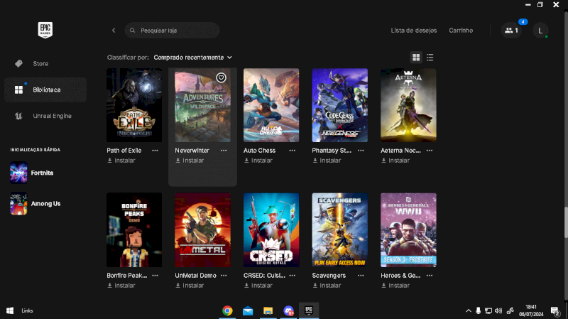This screenshot has width=568, height=319.
Task: Click the library vertical scrollbar
Action: 566,222
